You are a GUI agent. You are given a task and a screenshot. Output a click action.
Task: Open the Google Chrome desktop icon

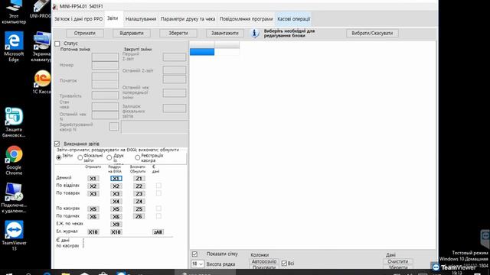[14, 160]
